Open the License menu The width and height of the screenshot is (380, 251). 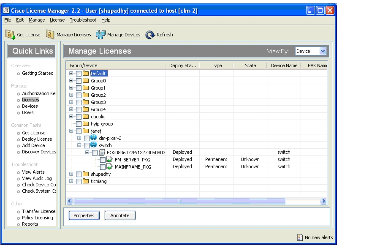tap(57, 20)
